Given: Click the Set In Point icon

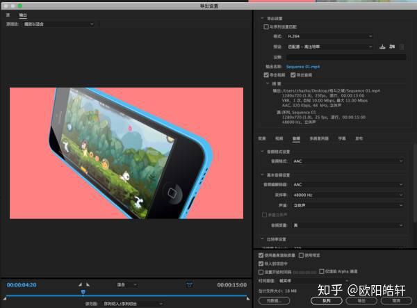Looking at the screenshot, I should point(81,284).
